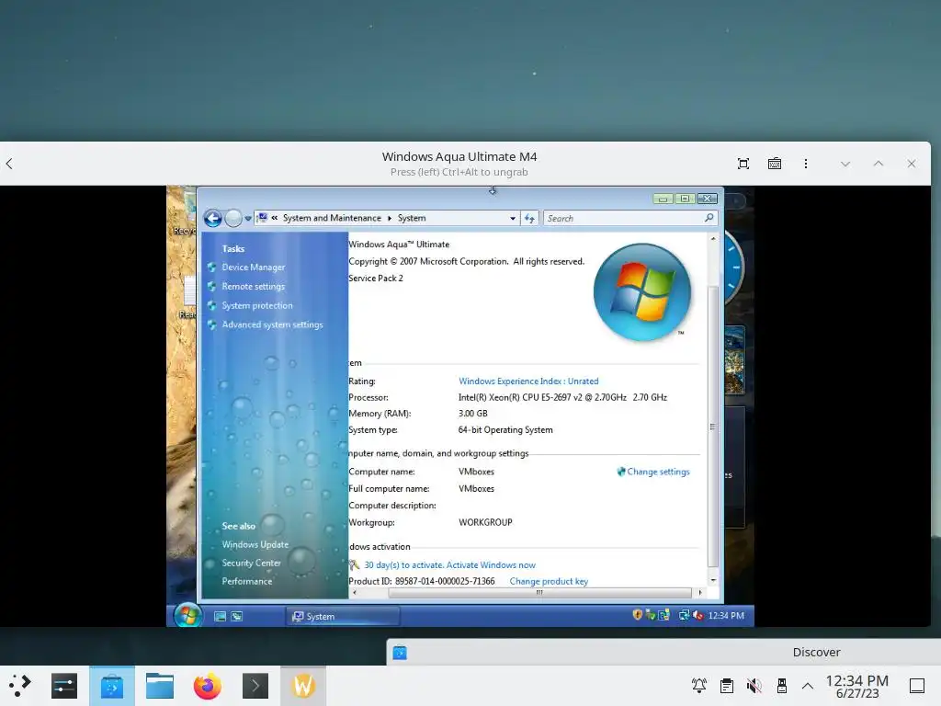Click the Windows logo in the System window
Viewport: 941px width, 706px height.
click(642, 292)
